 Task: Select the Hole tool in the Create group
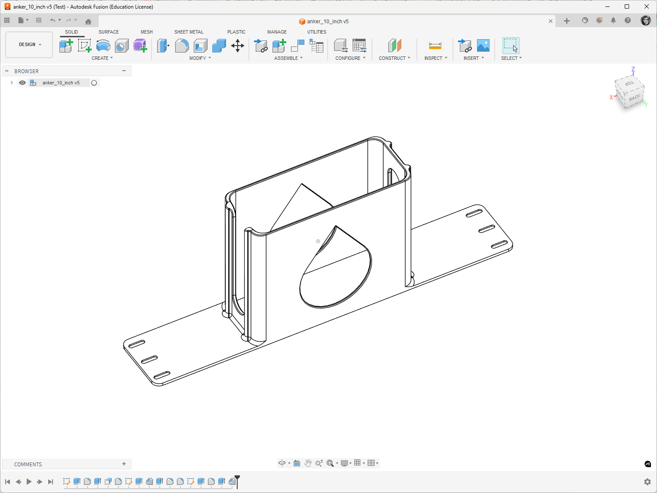click(x=121, y=45)
